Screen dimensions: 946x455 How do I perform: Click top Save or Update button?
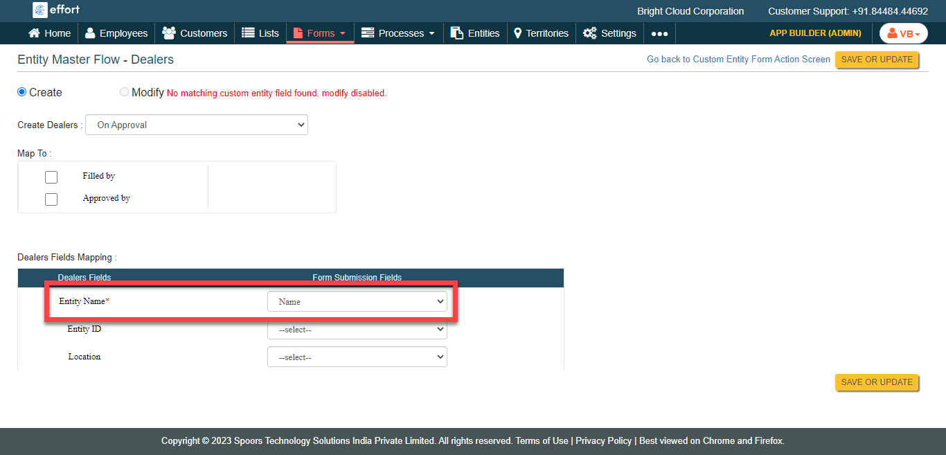point(877,60)
